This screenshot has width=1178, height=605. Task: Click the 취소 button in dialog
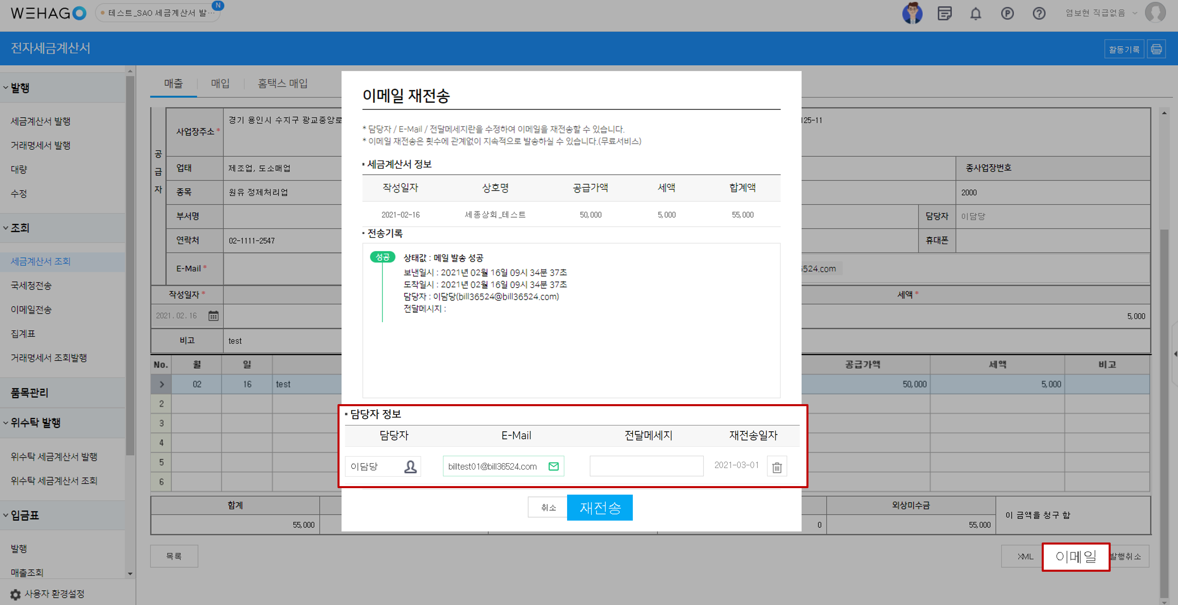point(548,507)
